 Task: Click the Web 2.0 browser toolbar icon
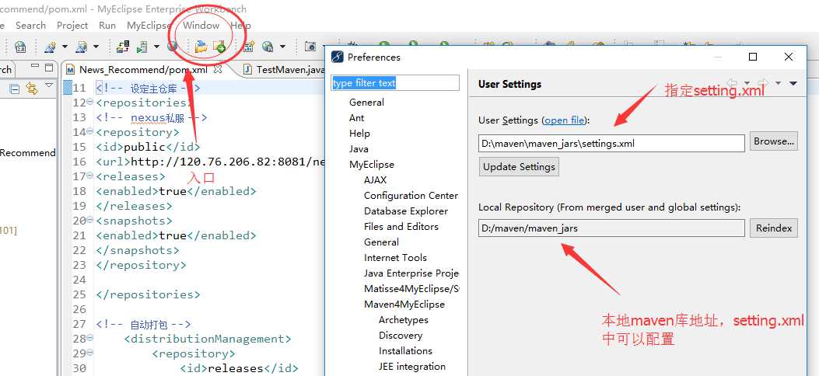click(20, 47)
